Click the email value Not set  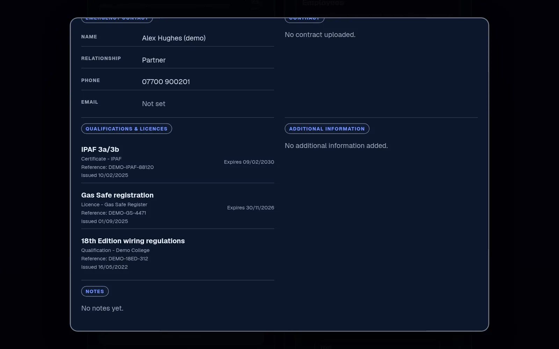[x=154, y=104]
